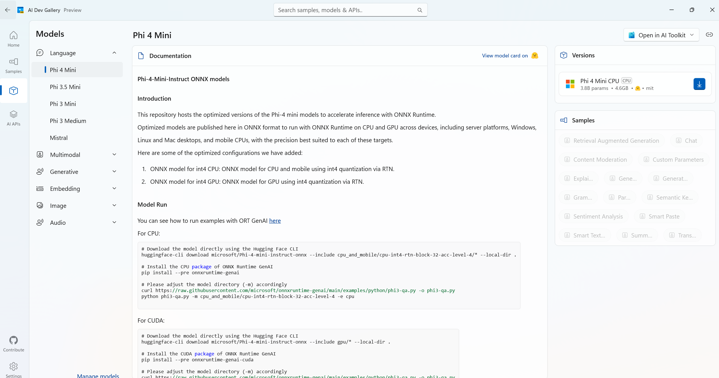Collapse the Language category
Image resolution: width=719 pixels, height=378 pixels.
tap(114, 53)
